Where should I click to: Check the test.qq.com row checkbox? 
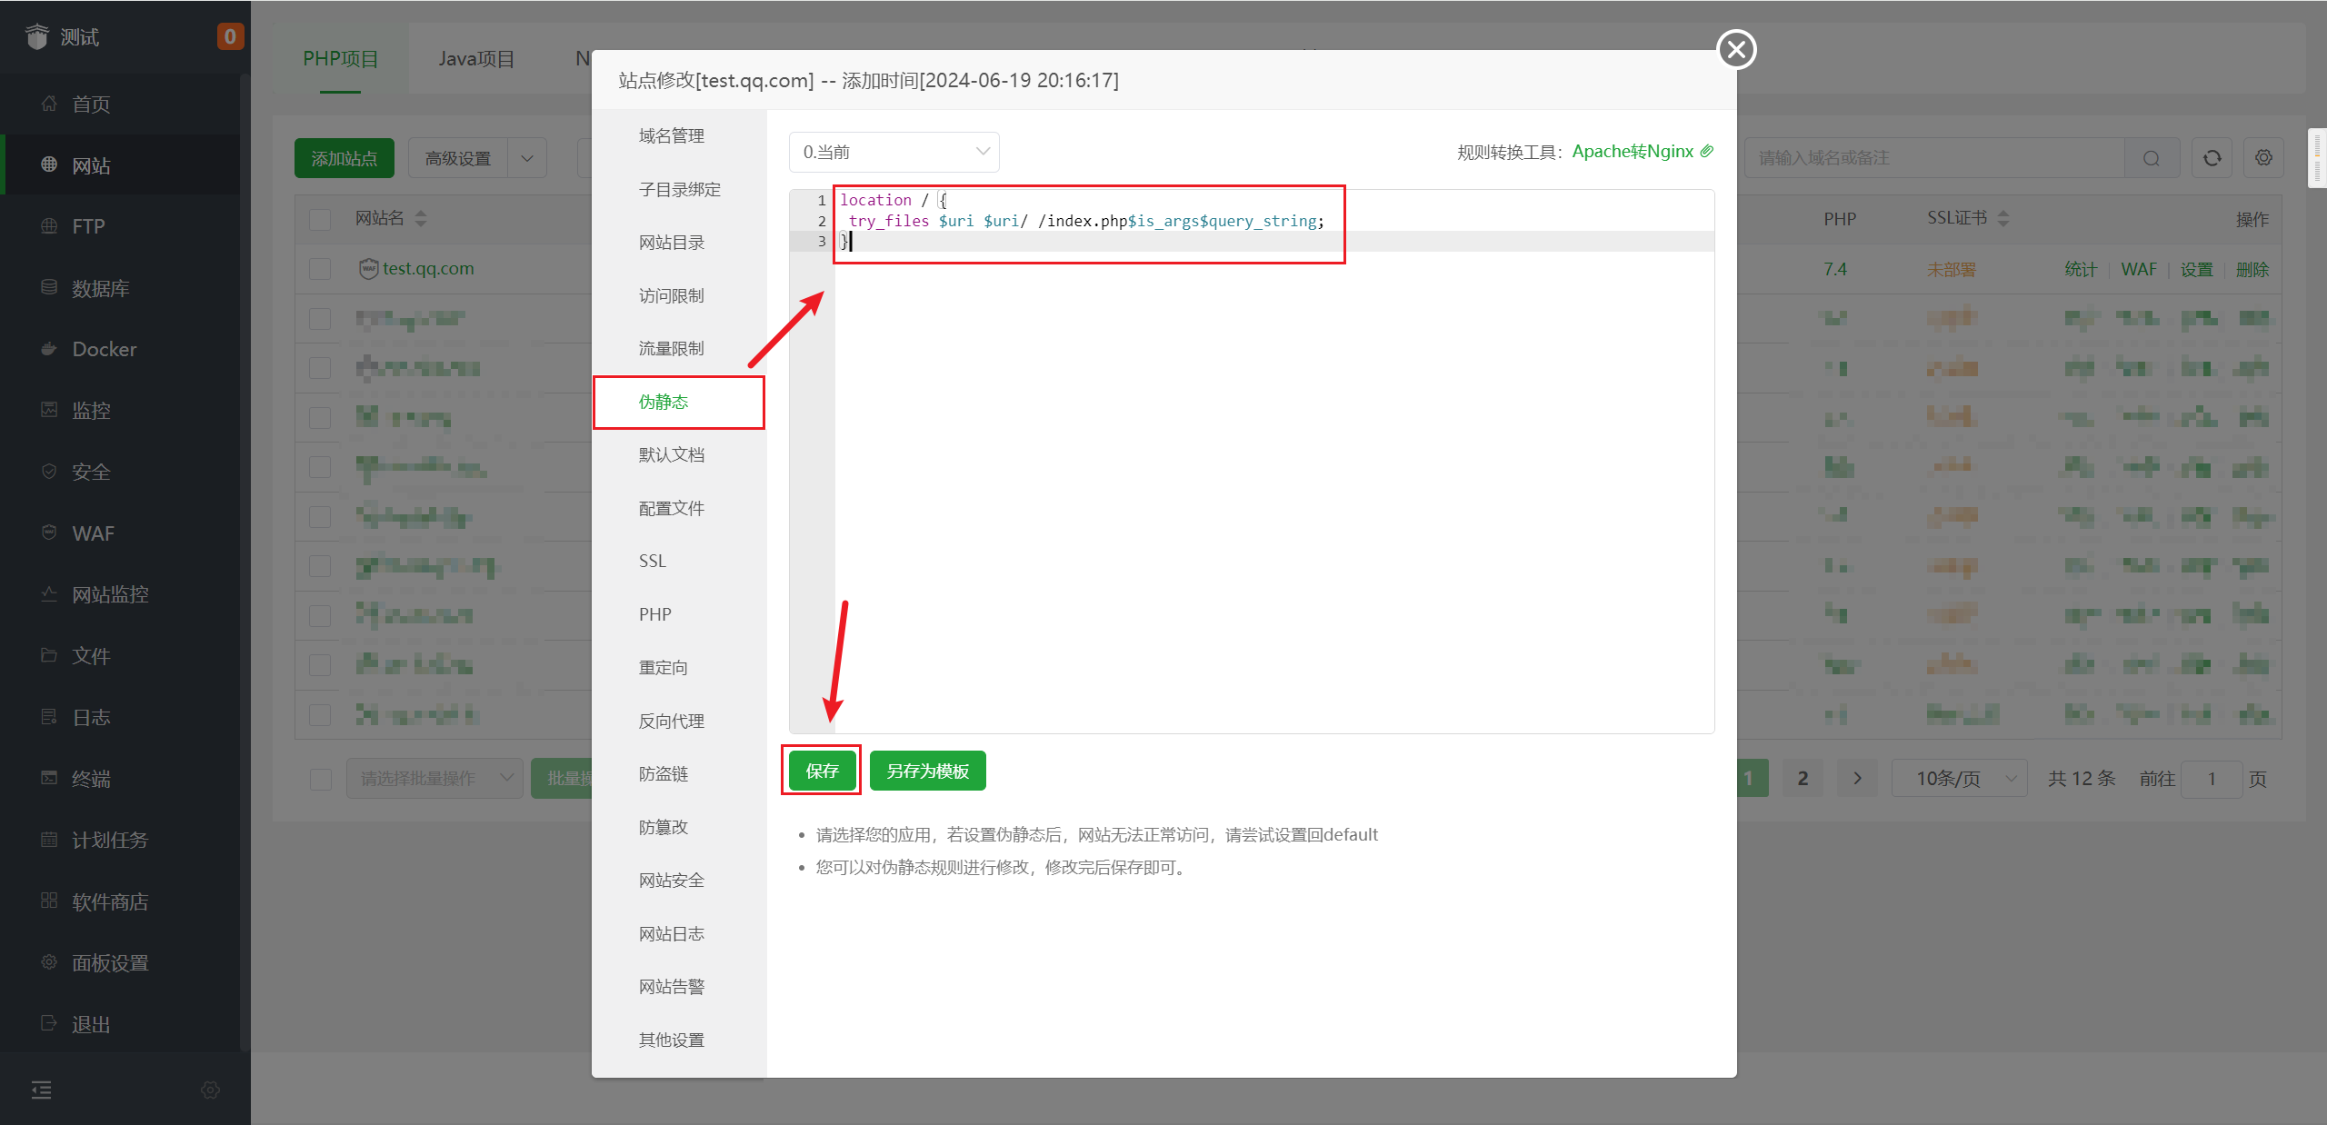tap(320, 269)
